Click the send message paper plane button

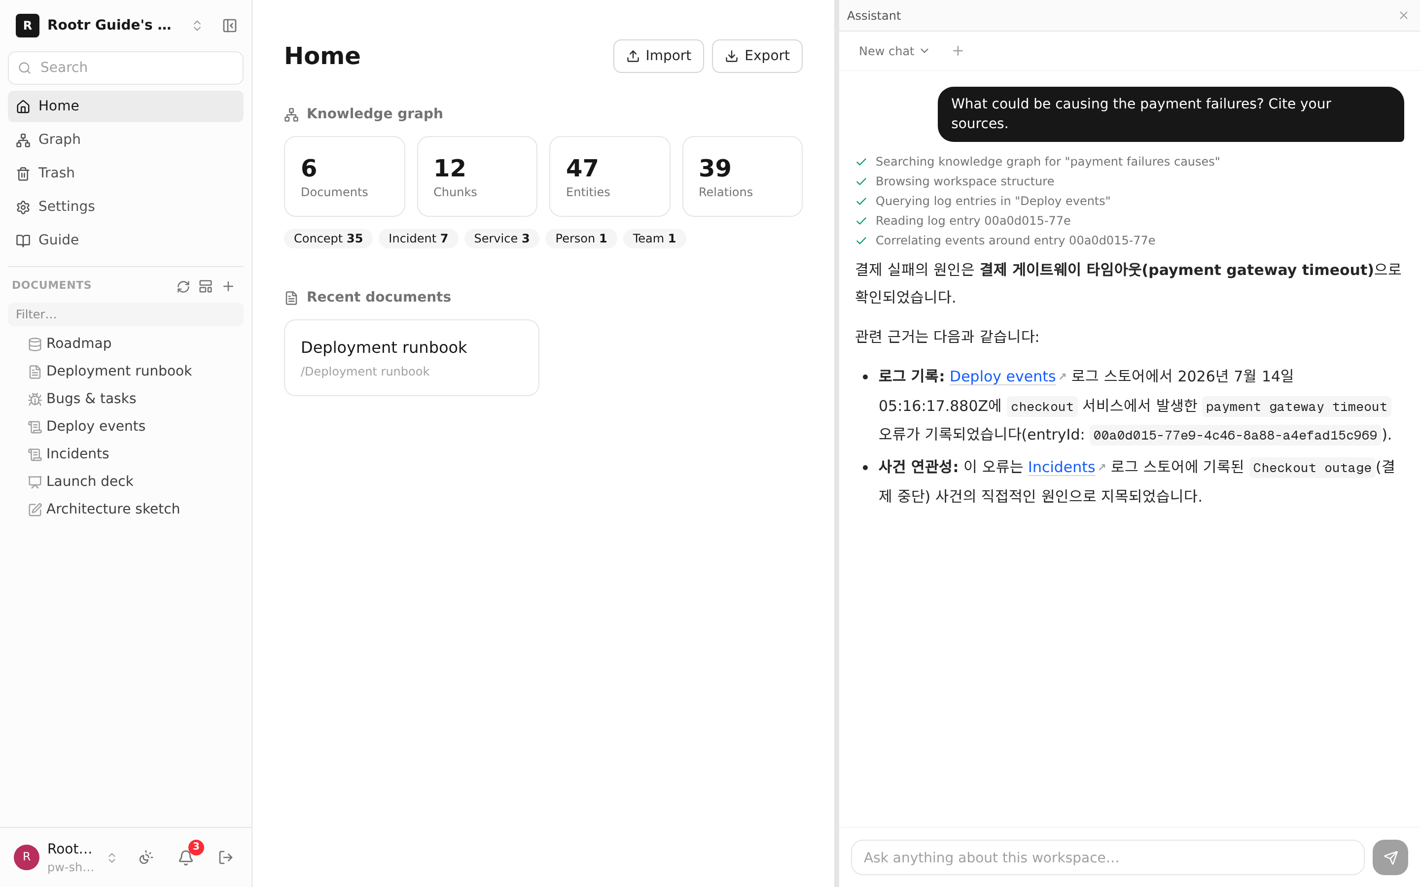tap(1390, 857)
